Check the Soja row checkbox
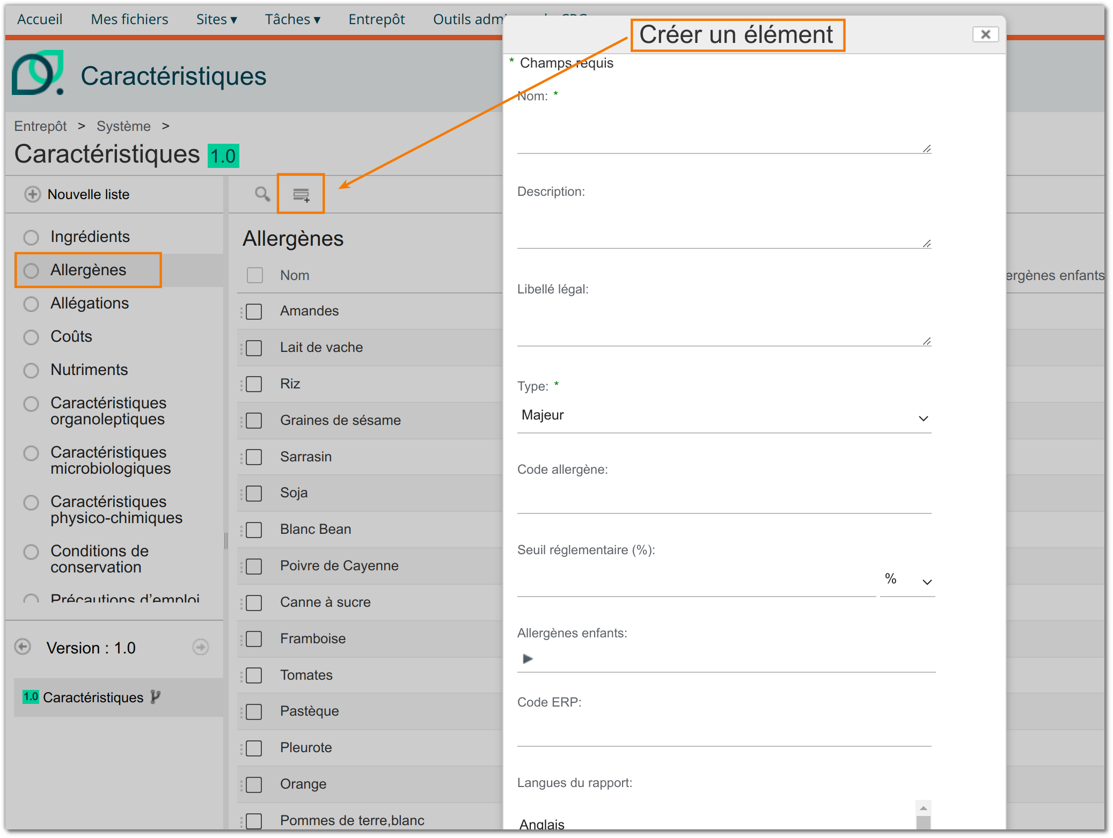 [254, 494]
